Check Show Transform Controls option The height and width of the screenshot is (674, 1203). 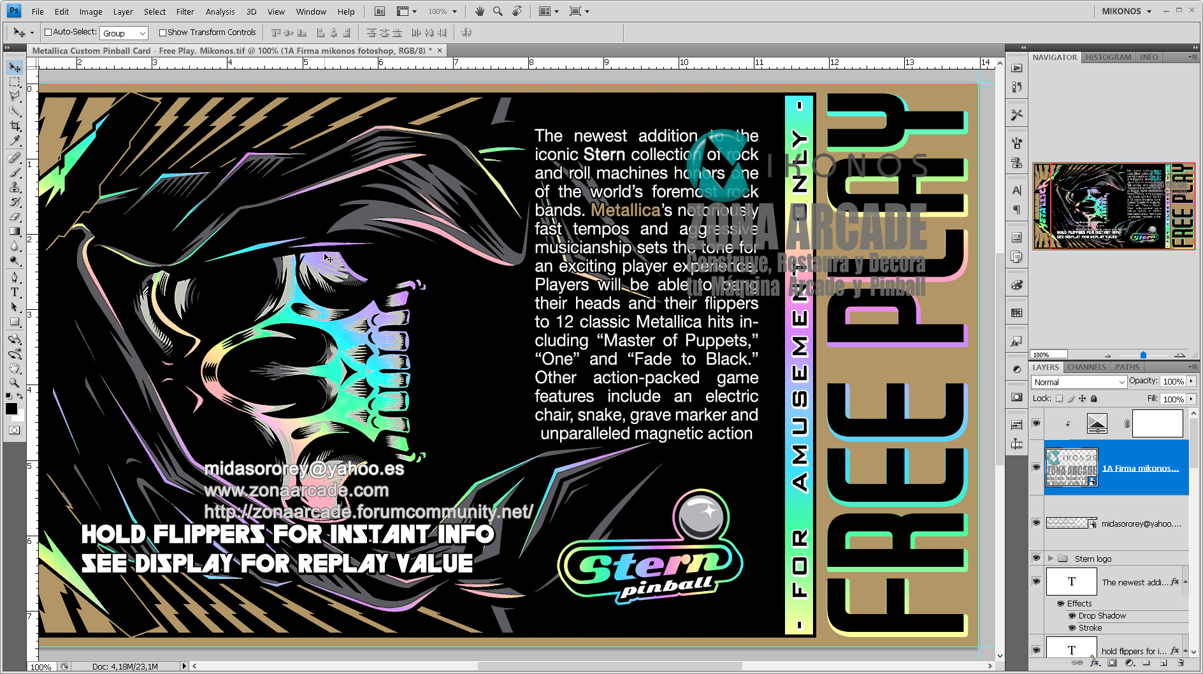[162, 33]
